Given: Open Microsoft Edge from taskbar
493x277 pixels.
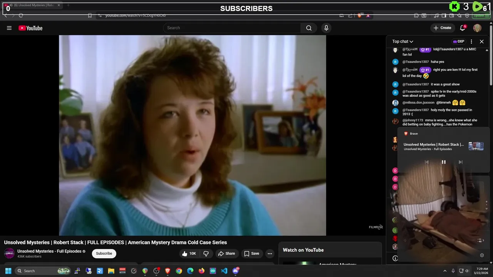Looking at the screenshot, I should pyautogui.click(x=190, y=271).
